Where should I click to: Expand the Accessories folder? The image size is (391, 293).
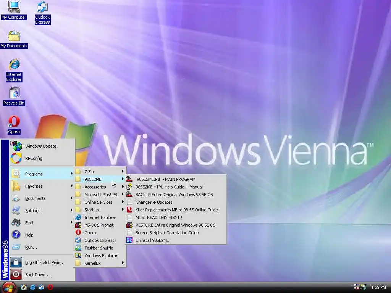pos(100,187)
